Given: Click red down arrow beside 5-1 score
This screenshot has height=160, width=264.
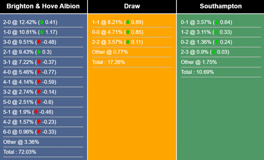Looking at the screenshot, I should tap(36, 112).
